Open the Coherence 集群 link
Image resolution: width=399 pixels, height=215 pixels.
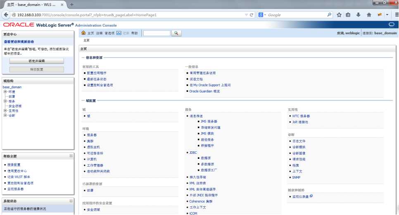click(201, 201)
